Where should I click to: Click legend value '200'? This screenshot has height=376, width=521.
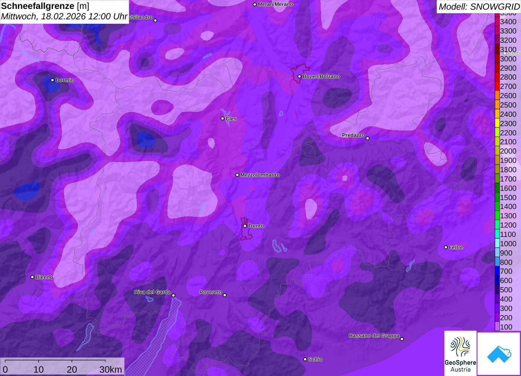(x=506, y=318)
